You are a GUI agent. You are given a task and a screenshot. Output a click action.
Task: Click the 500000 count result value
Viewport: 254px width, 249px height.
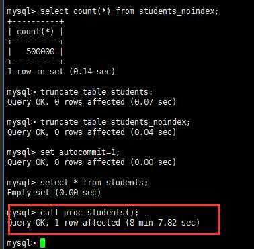[40, 52]
